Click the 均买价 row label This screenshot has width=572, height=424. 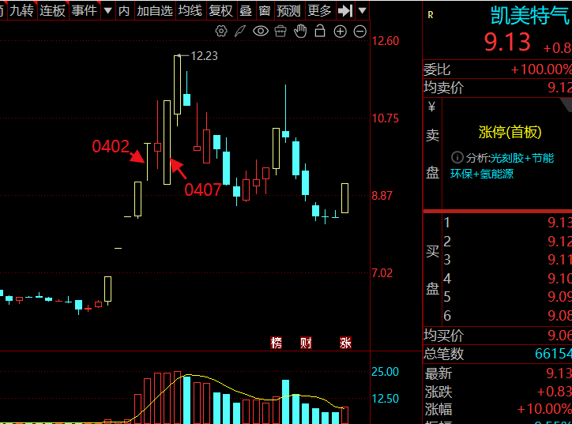(x=443, y=336)
